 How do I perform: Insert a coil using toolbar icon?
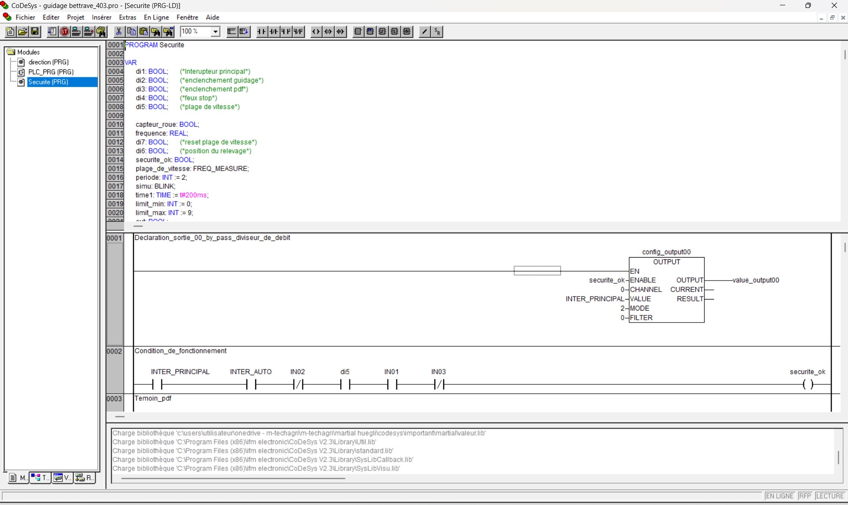[316, 31]
